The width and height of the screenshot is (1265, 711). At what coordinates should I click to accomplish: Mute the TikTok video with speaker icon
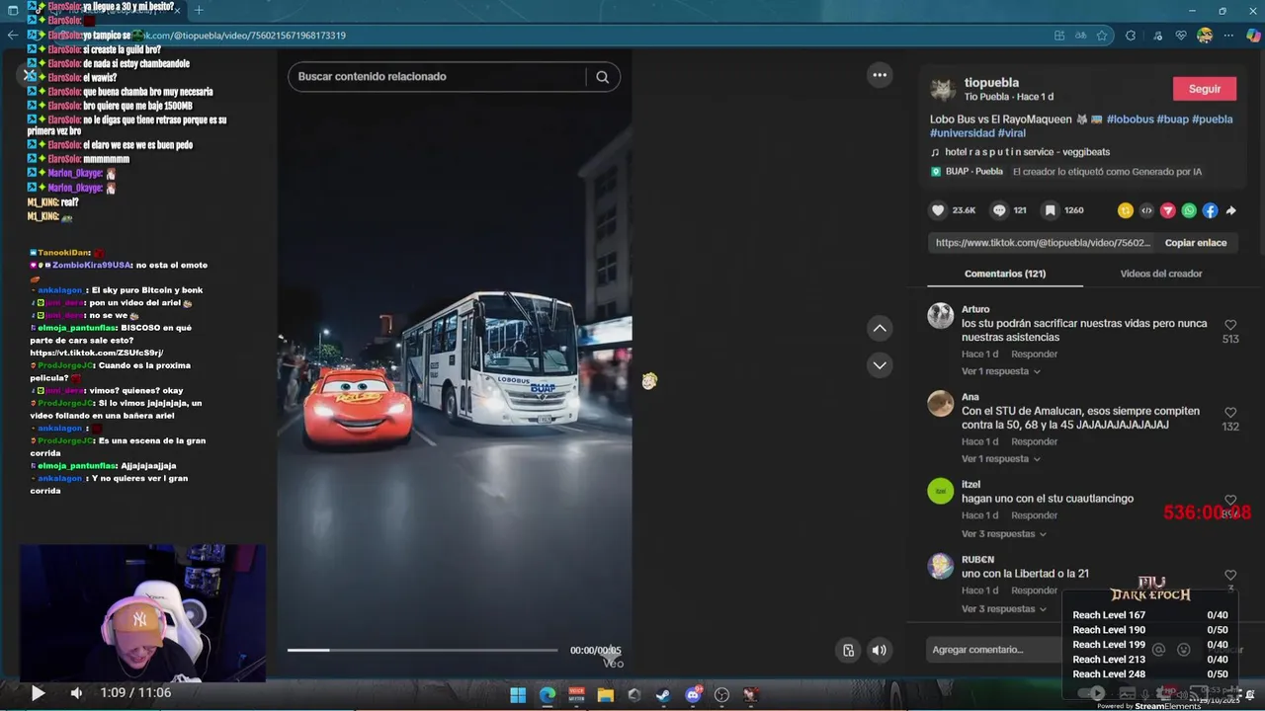(x=879, y=650)
